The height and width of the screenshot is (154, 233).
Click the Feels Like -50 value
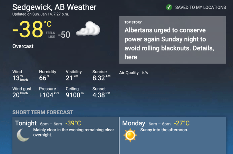(x=64, y=35)
